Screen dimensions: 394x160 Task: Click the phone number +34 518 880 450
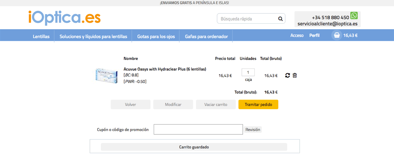331,18
